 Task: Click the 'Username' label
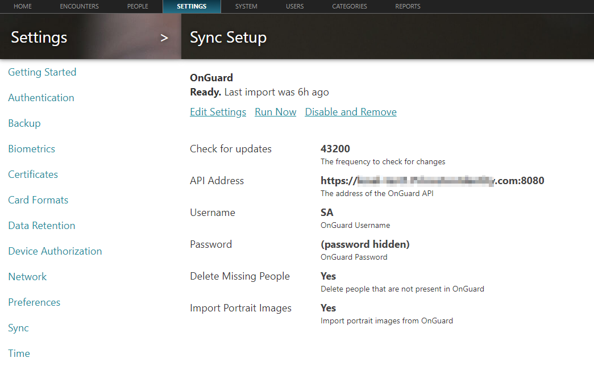click(213, 213)
